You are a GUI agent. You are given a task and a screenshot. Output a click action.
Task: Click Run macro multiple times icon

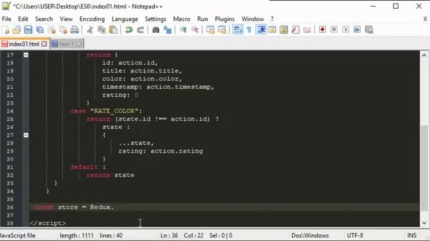tap(357, 29)
